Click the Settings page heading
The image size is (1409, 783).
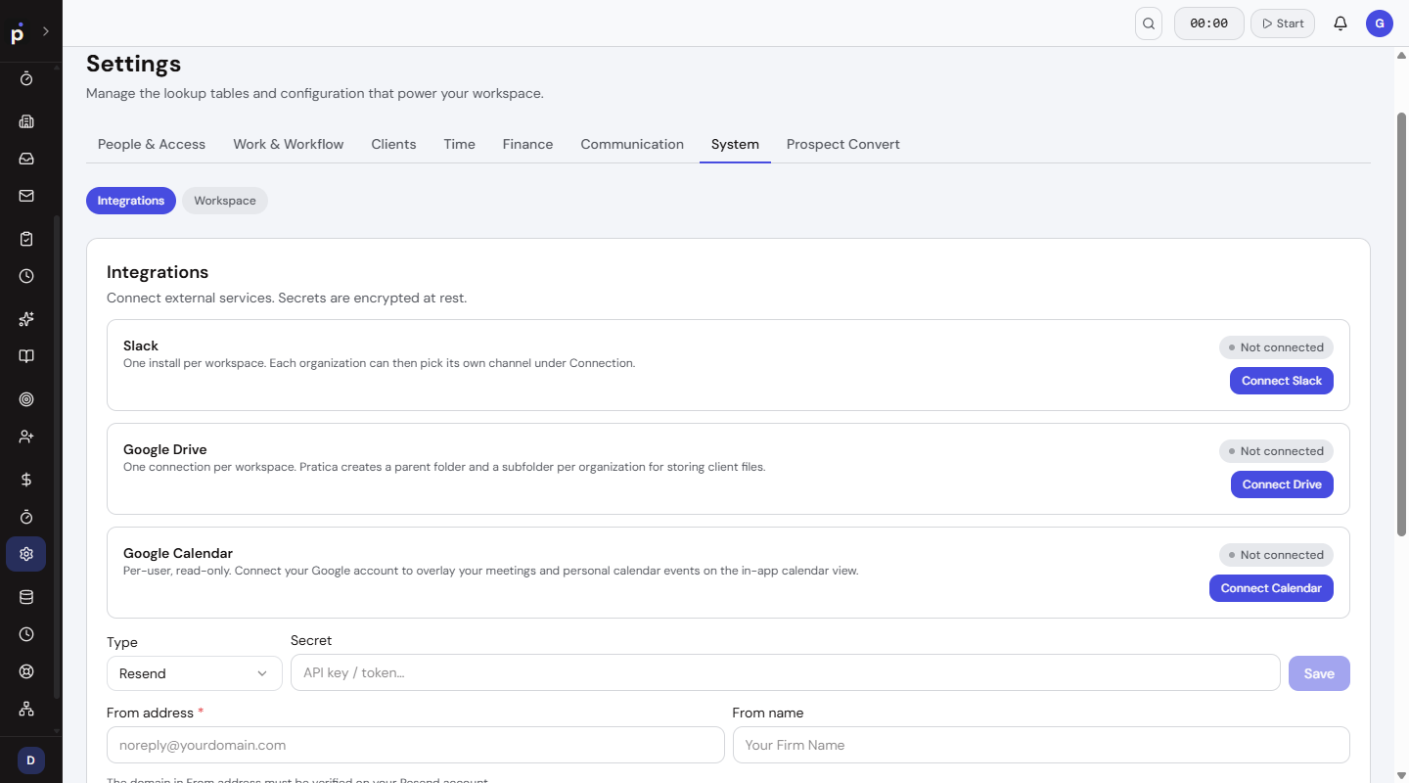pyautogui.click(x=134, y=64)
